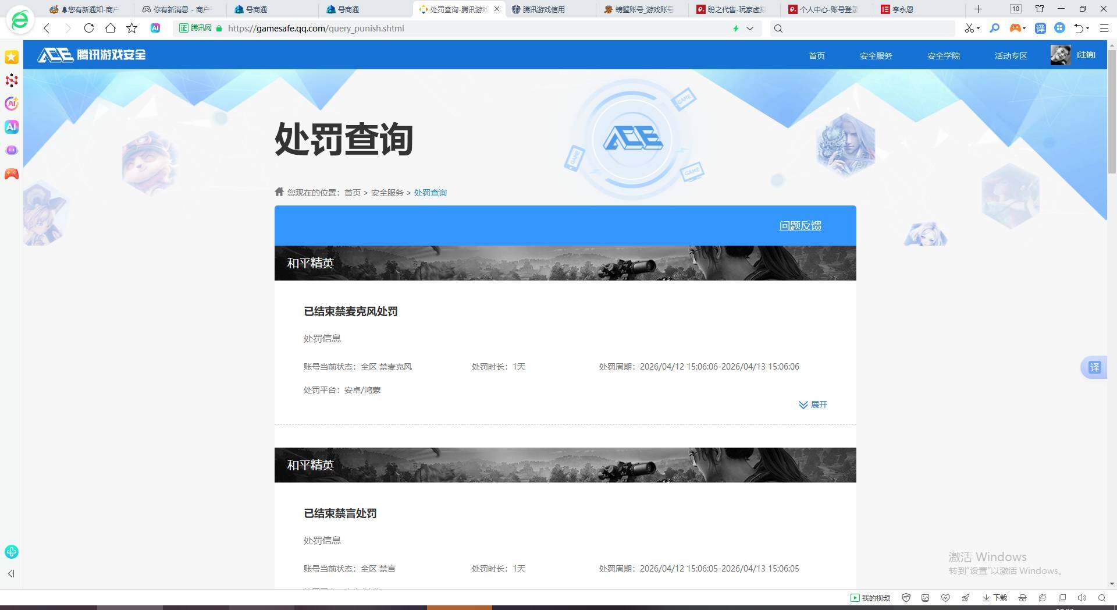The width and height of the screenshot is (1117, 610).
Task: Open the blue key password manager icon
Action: click(994, 28)
